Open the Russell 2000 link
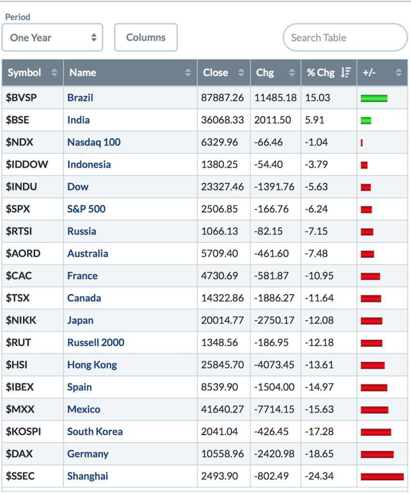411x494 pixels. 96,343
